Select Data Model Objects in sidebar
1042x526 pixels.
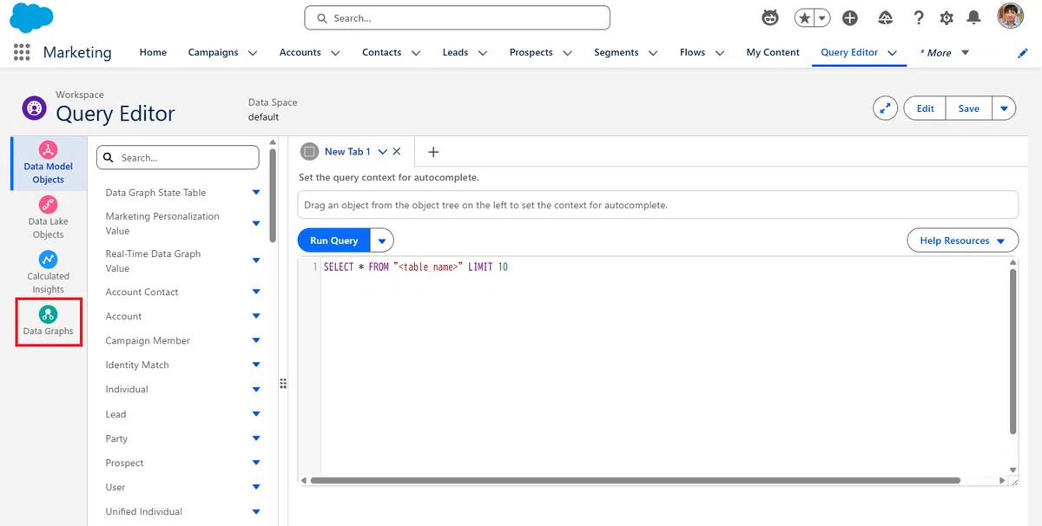[48, 163]
